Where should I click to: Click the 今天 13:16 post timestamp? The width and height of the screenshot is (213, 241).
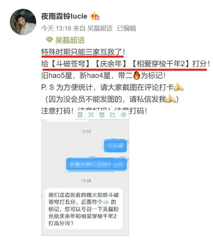point(56,28)
